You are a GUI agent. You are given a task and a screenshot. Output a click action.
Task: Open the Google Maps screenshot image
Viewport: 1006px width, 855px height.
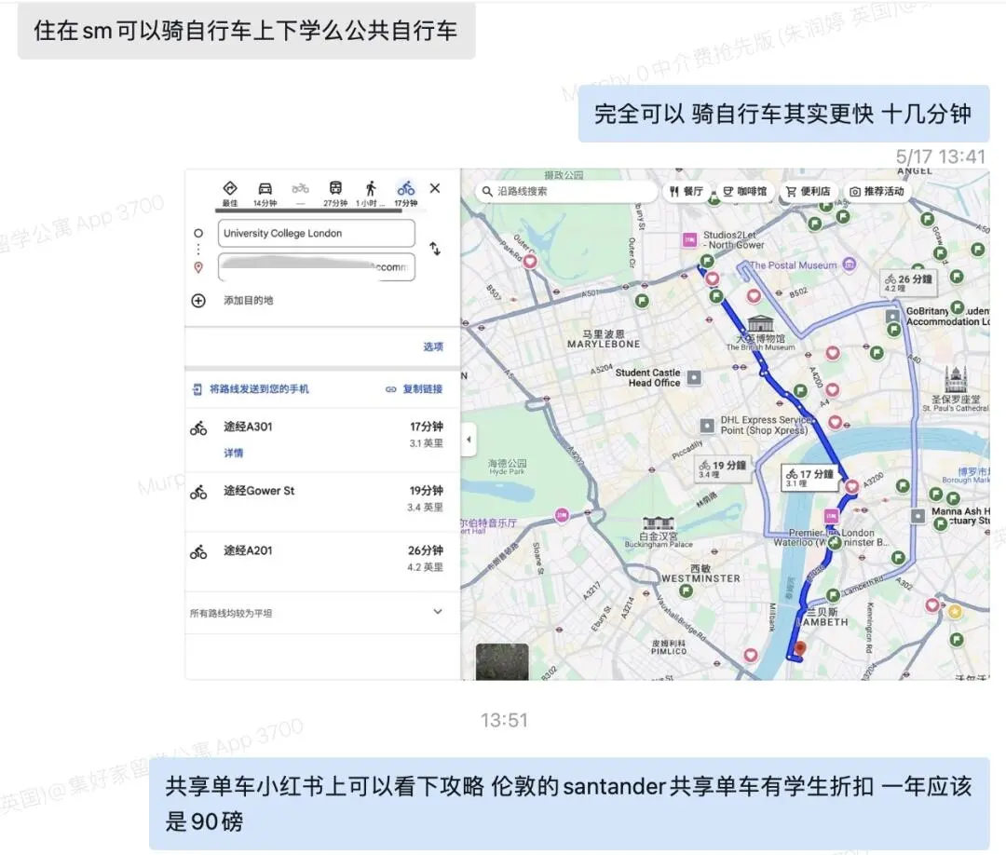[587, 424]
